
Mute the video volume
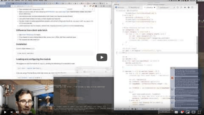tap(17, 112)
